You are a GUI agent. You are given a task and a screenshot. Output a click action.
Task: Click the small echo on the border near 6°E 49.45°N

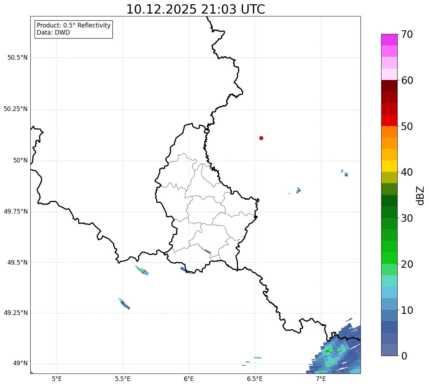pyautogui.click(x=186, y=270)
